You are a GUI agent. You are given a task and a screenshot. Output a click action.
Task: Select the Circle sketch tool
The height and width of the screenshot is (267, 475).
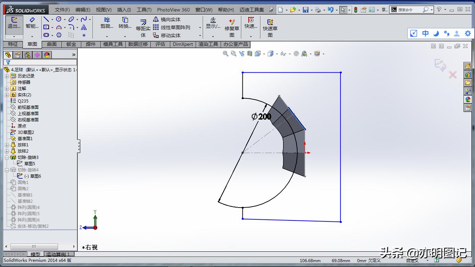[59, 19]
